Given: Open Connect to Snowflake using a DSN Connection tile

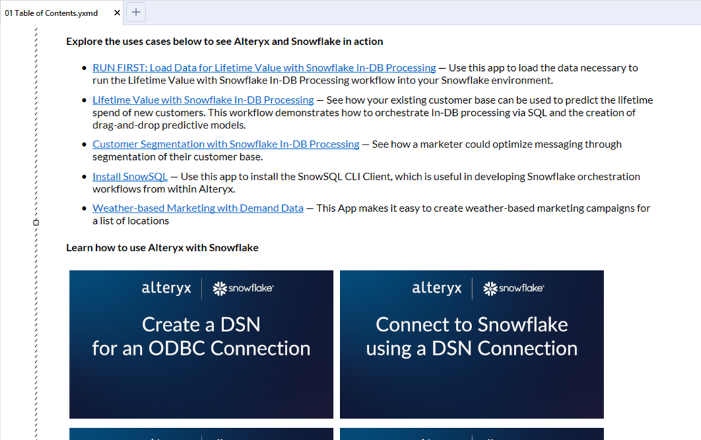Looking at the screenshot, I should pos(471,345).
